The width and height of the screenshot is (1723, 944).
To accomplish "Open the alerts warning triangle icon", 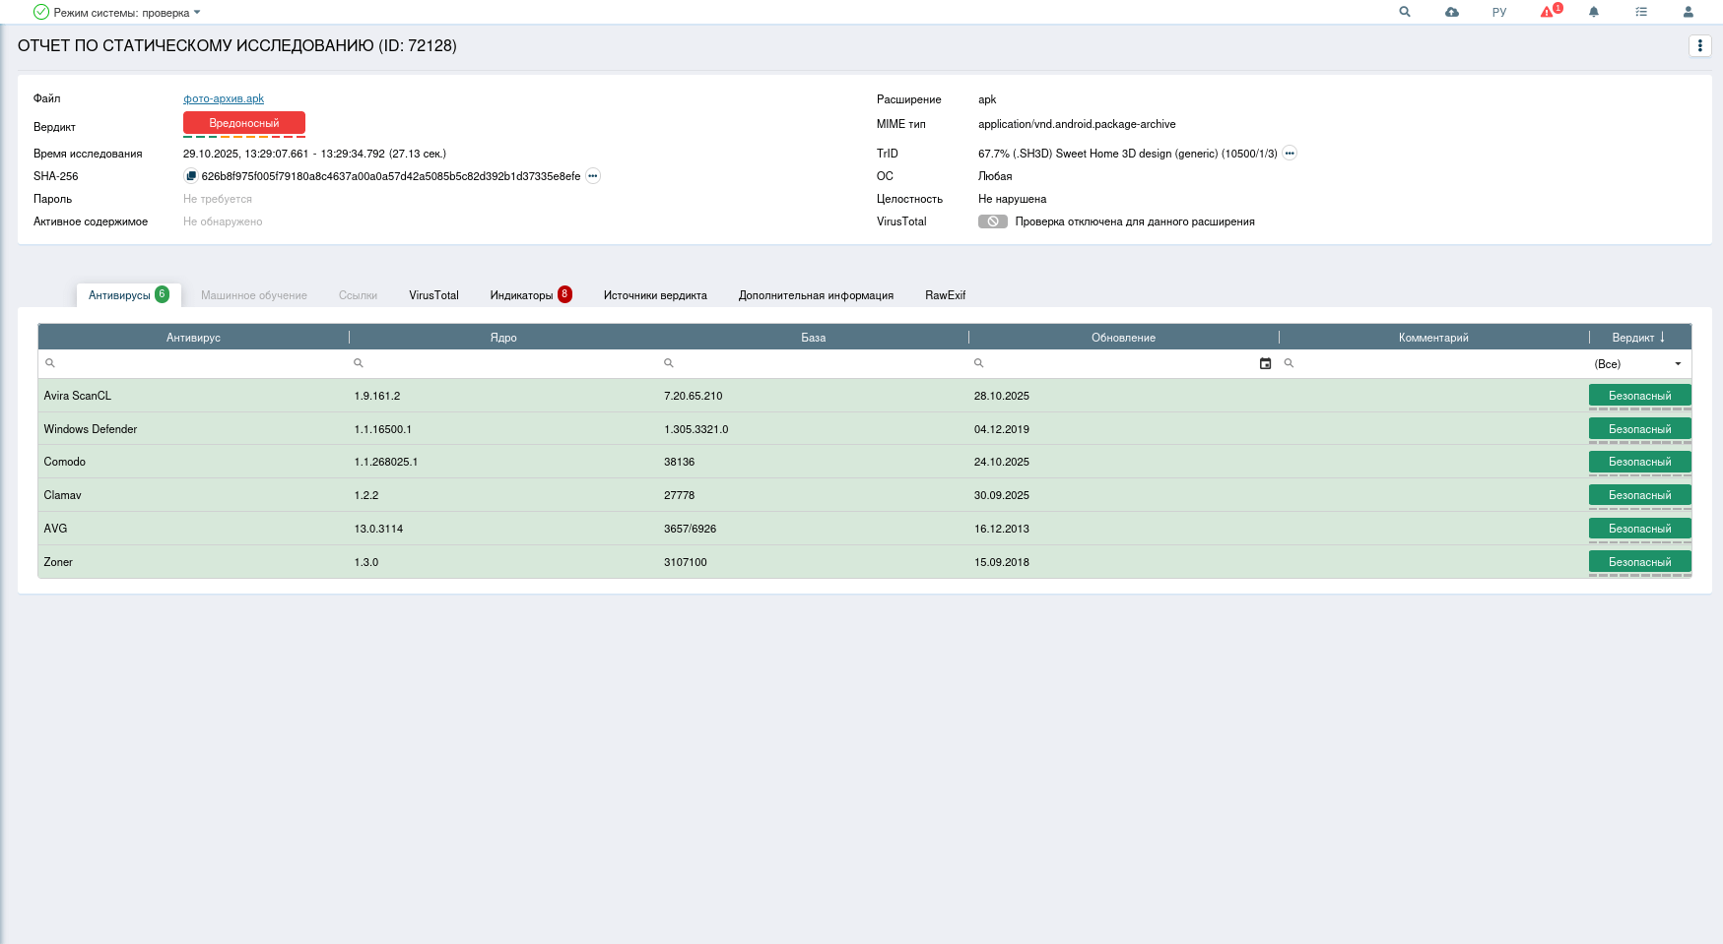I will [1548, 12].
